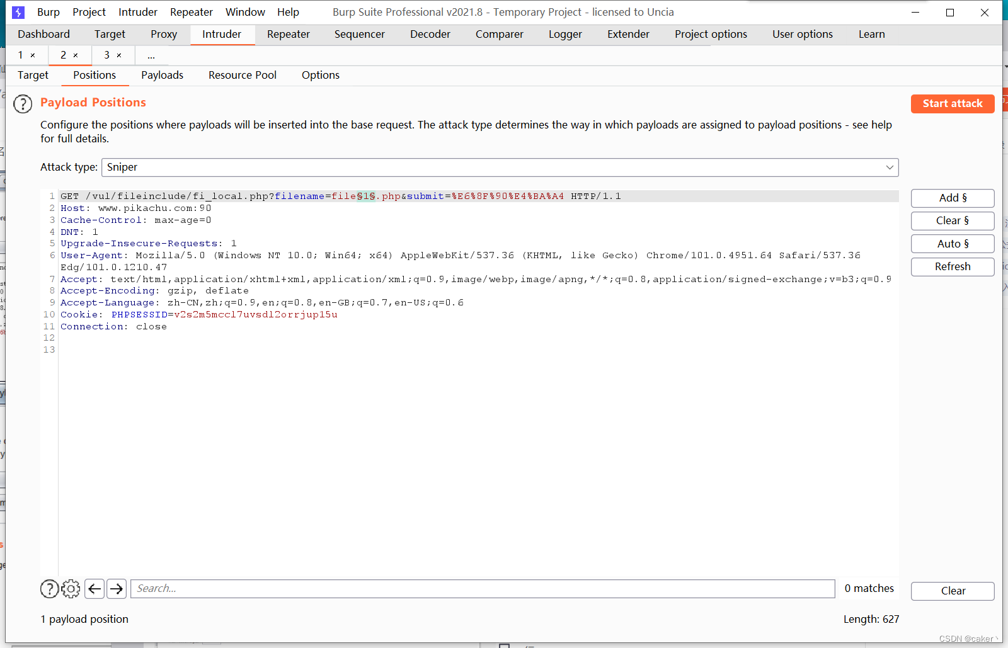Screen dimensions: 1008x648
Task: Open the Burp menu
Action: coord(49,12)
